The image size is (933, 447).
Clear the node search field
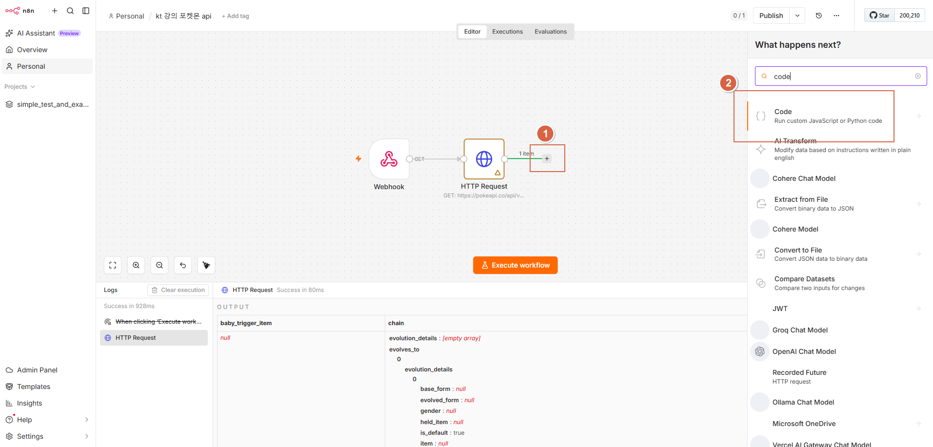coord(918,76)
